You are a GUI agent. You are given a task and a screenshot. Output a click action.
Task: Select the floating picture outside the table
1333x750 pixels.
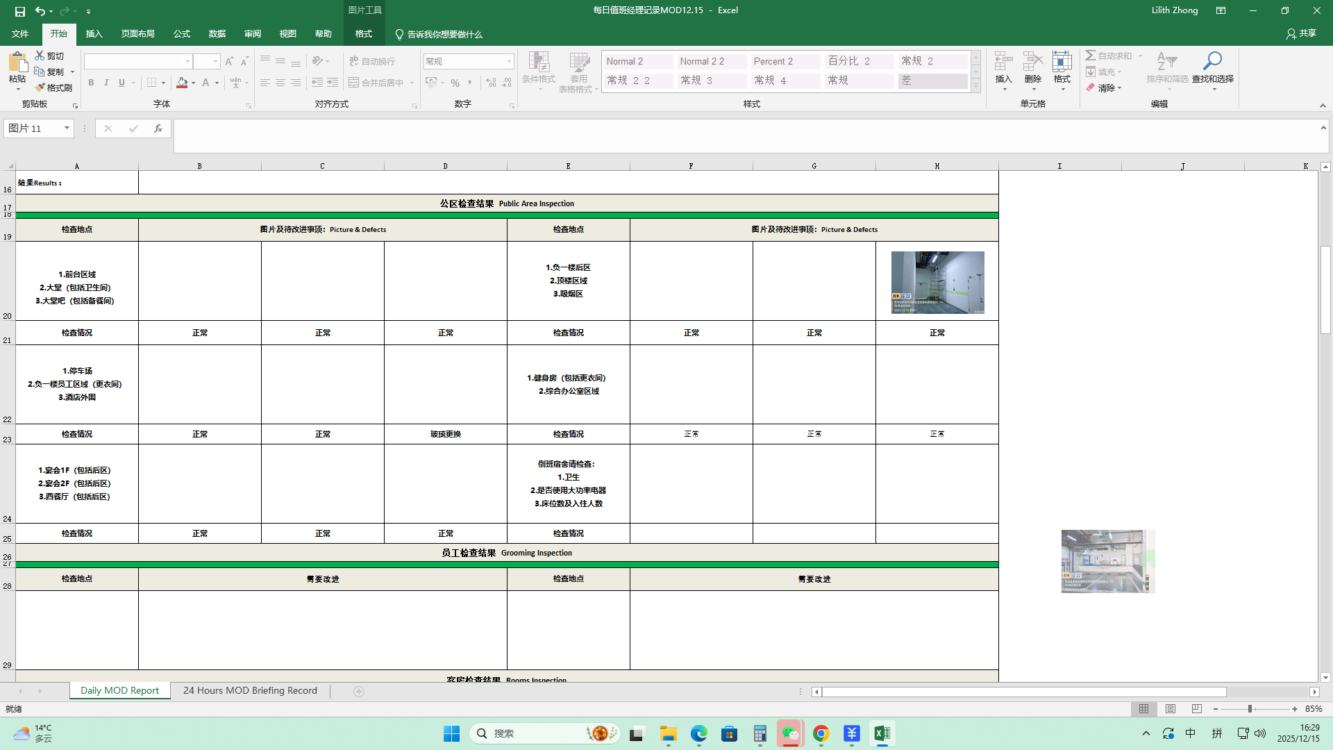click(1107, 561)
